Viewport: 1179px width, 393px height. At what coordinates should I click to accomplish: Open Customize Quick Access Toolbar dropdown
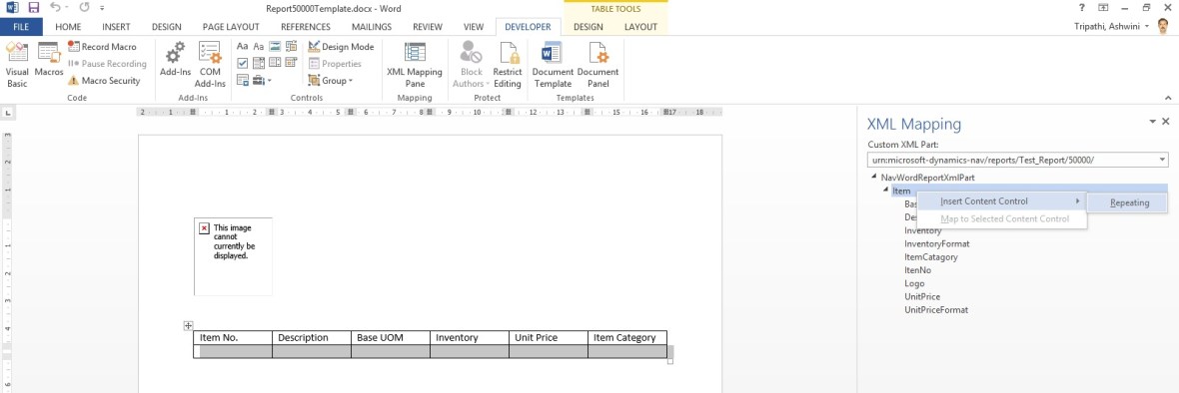[x=102, y=9]
